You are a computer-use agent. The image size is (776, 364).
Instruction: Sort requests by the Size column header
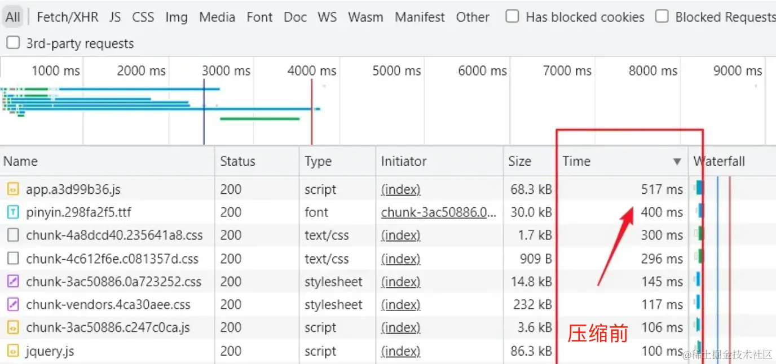point(519,162)
